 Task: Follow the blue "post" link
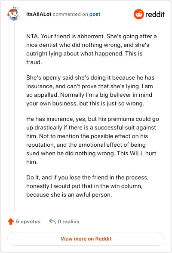coord(95,14)
